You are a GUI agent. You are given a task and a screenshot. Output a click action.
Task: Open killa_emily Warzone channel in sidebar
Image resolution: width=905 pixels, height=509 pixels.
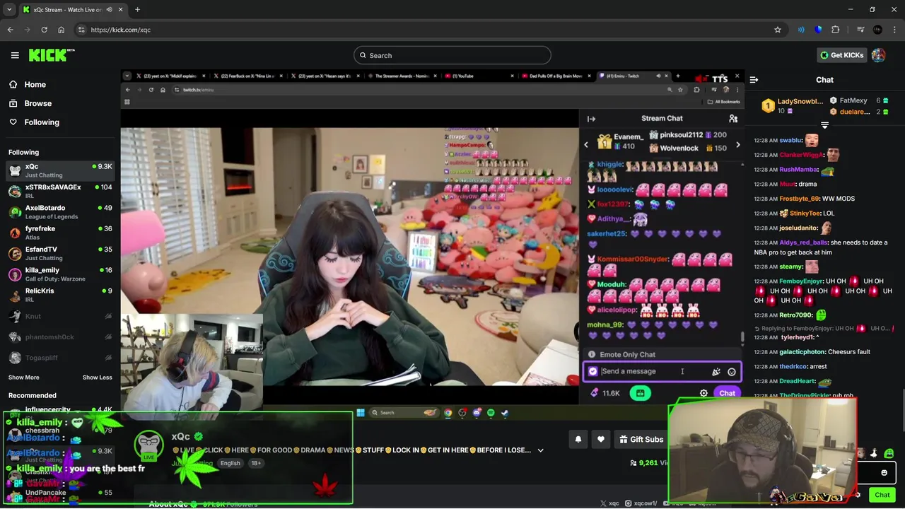point(60,274)
